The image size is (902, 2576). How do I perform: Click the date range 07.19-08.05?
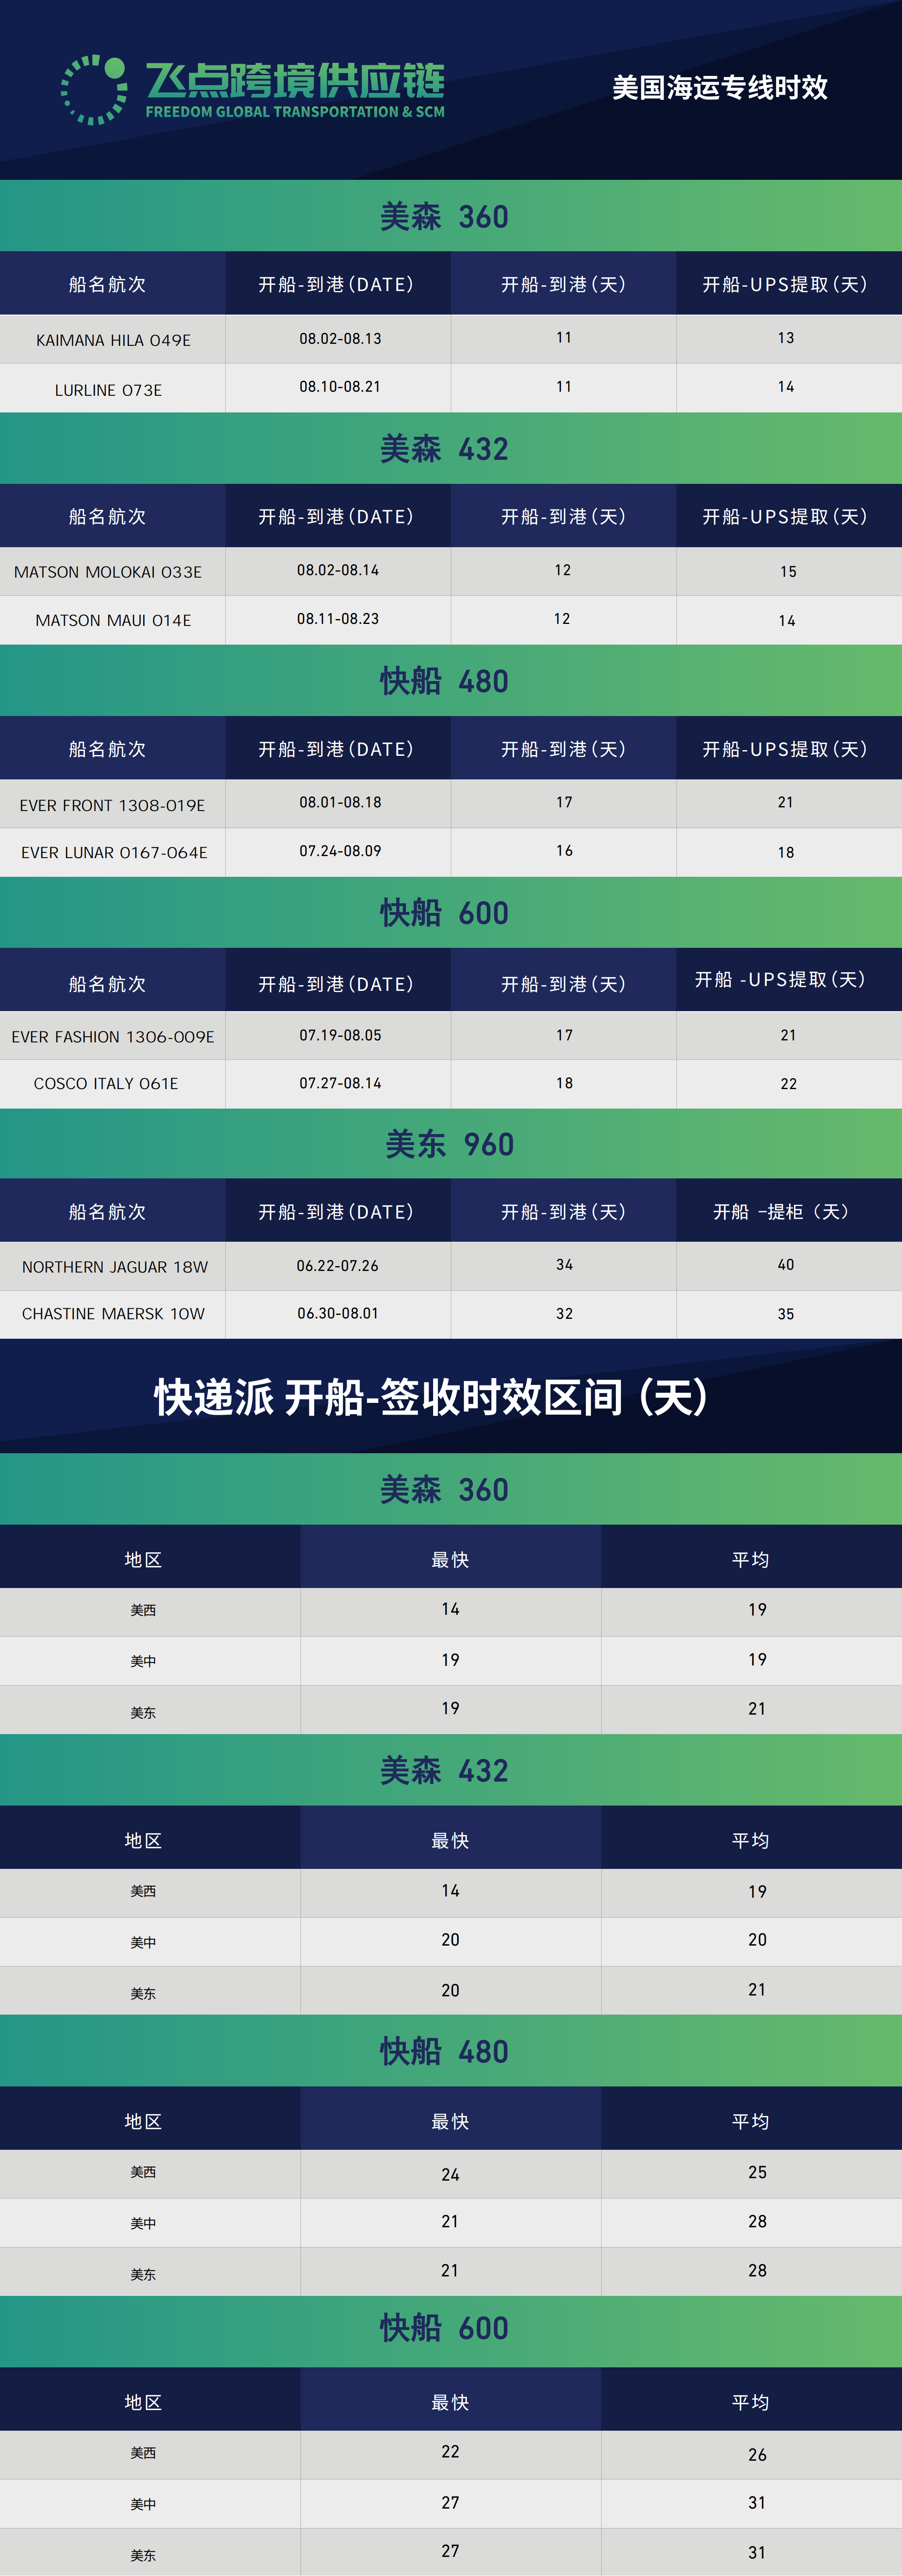pos(340,1035)
